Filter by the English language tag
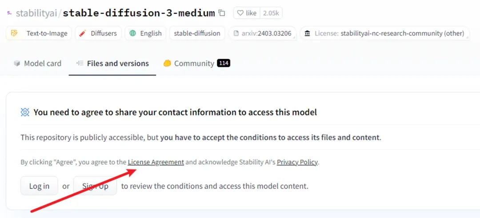Screen dimensions: 480x218 click(x=145, y=33)
